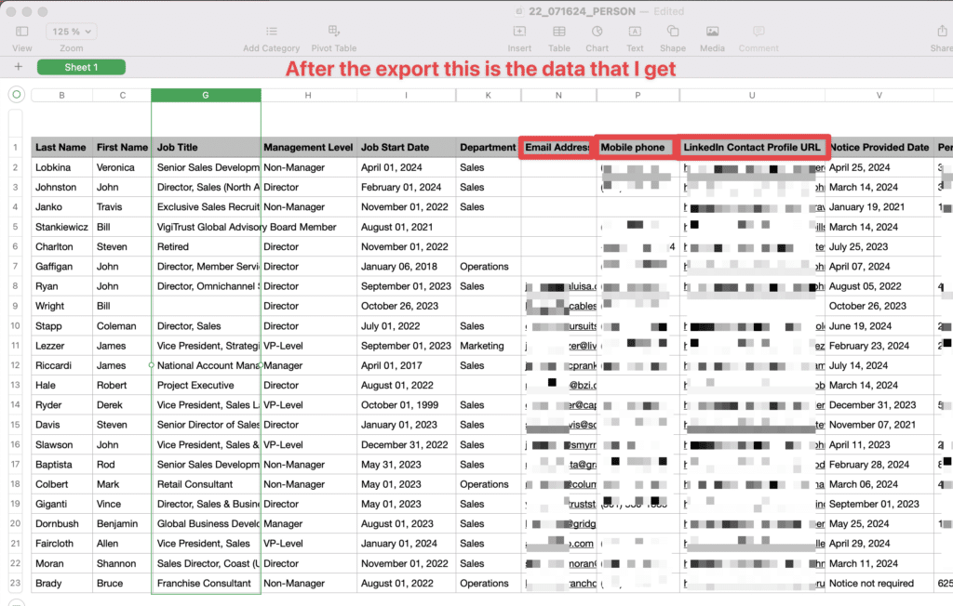Click LinkedIn Contact Profile URL header
The height and width of the screenshot is (606, 953).
tap(754, 148)
